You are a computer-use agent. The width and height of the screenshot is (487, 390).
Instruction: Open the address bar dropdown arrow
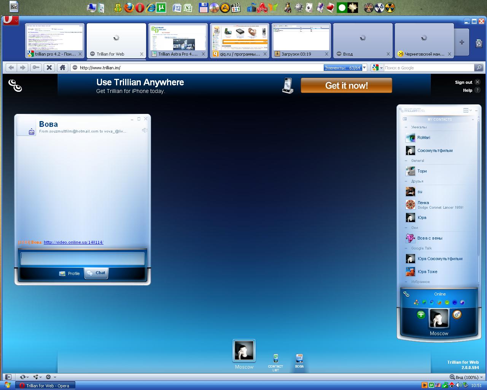coord(364,68)
